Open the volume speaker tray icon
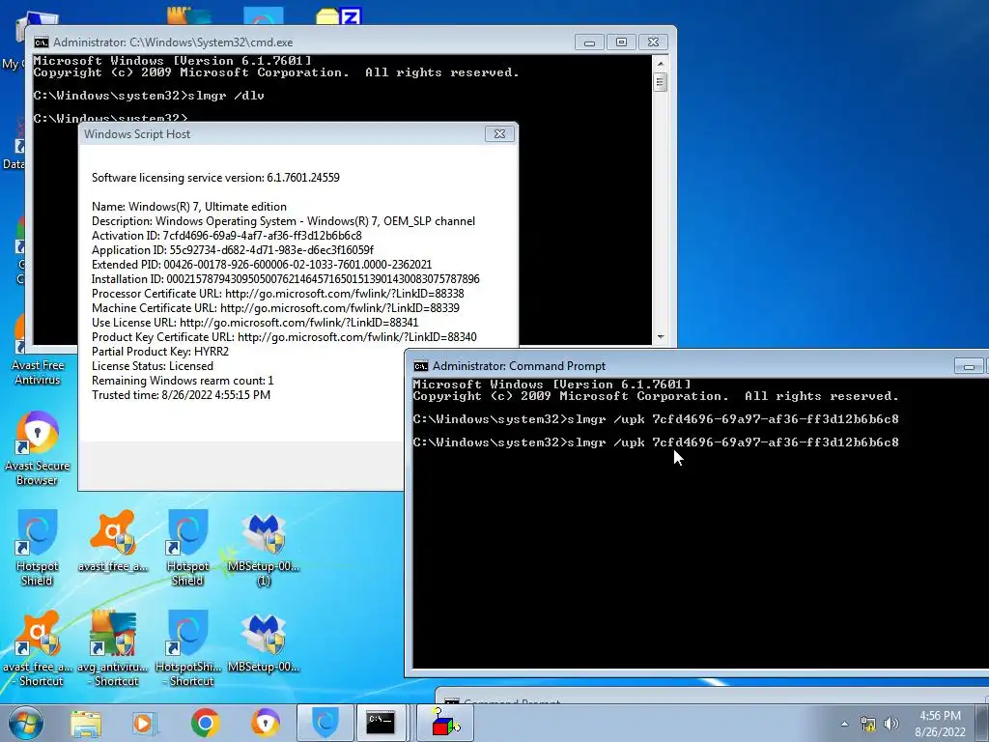The image size is (989, 742). pyautogui.click(x=891, y=724)
